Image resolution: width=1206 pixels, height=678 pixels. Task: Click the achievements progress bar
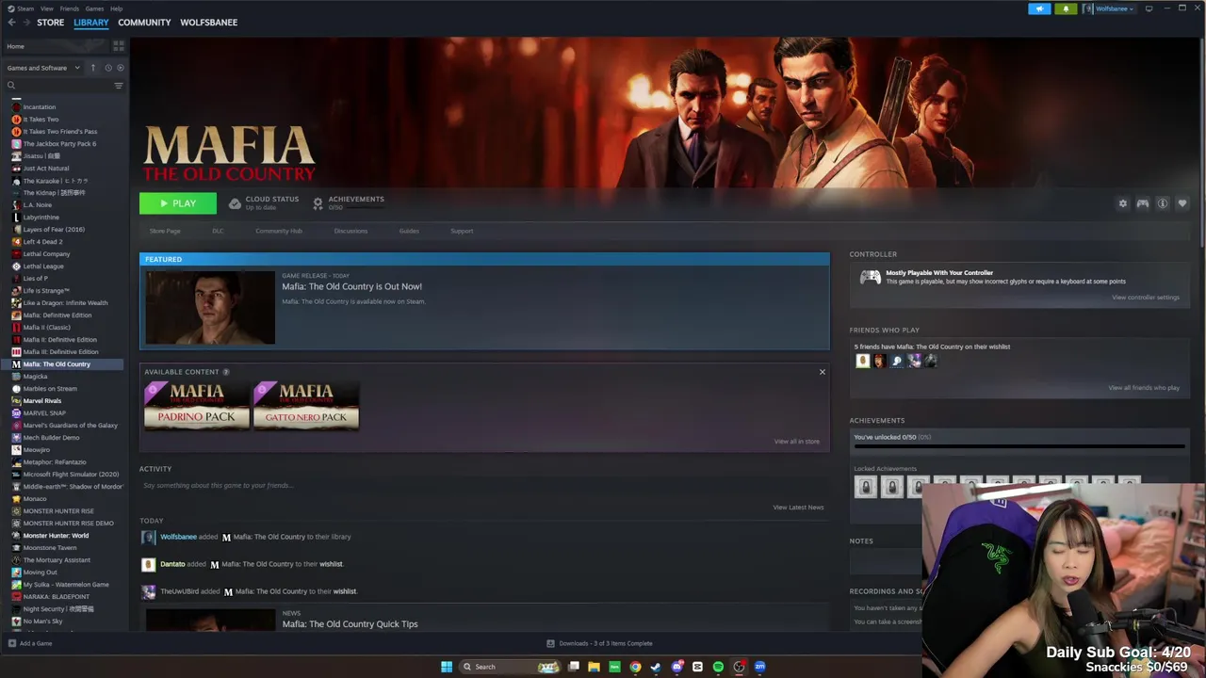pyautogui.click(x=1019, y=448)
